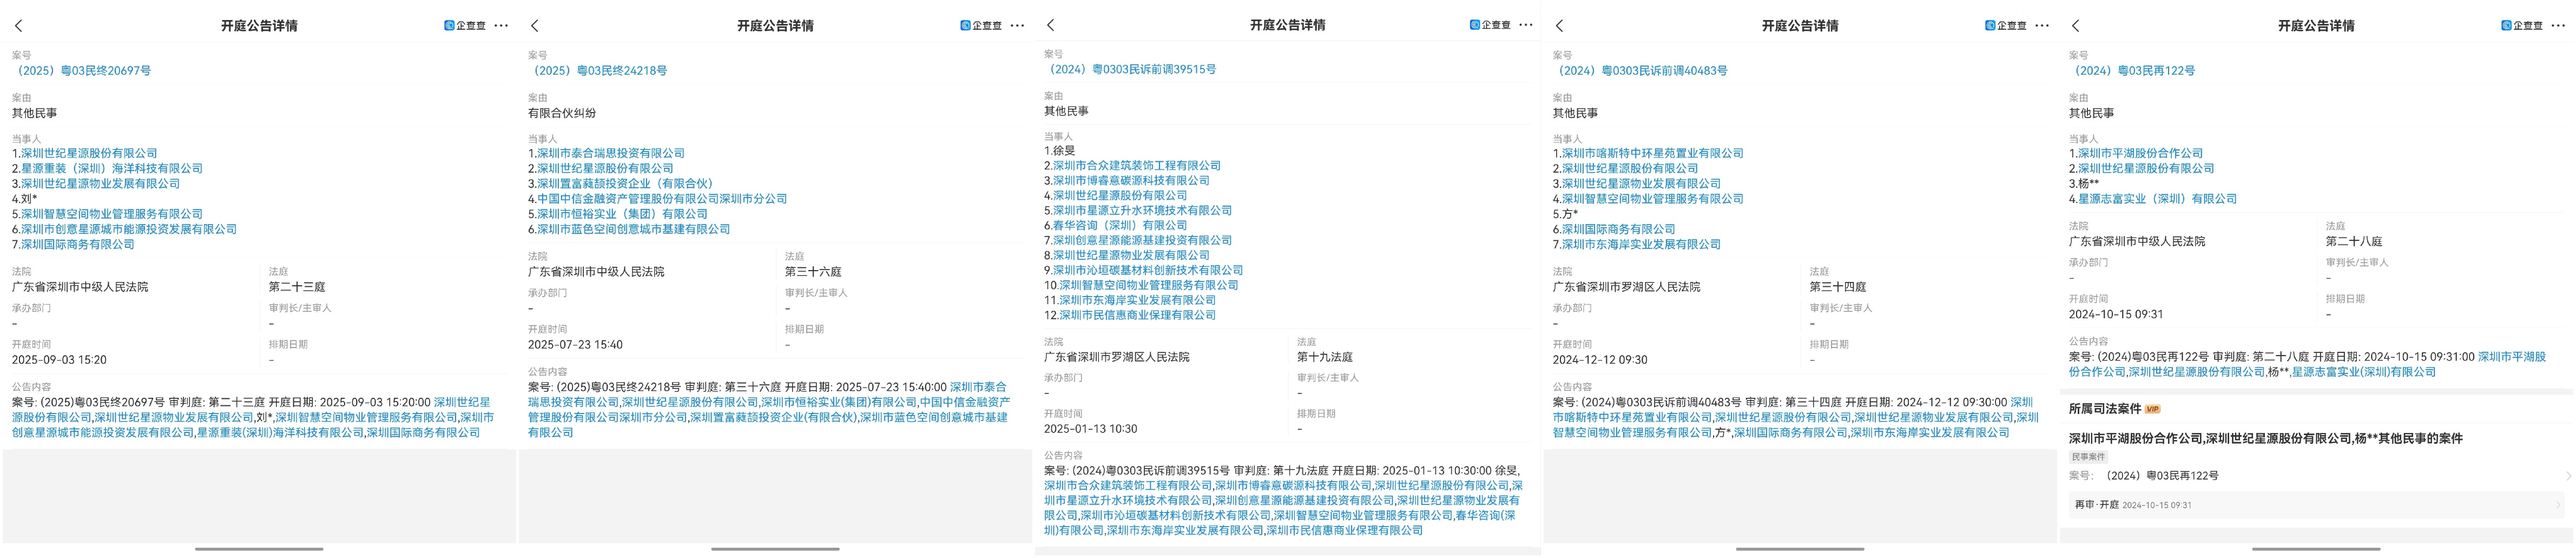Open 企查查 logo on 民终24218号 screen header
This screenshot has height=558, width=2576.
coord(981,26)
